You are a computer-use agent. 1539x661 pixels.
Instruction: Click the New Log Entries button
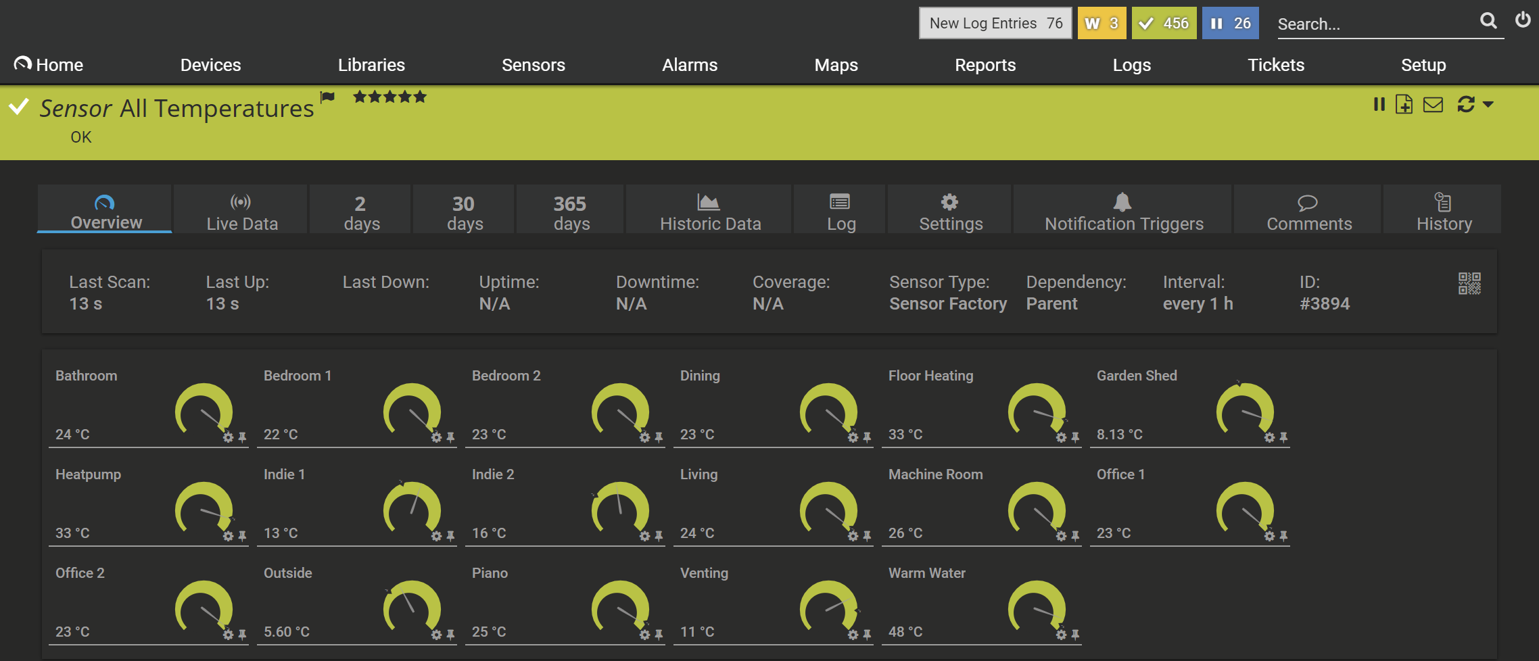995,24
